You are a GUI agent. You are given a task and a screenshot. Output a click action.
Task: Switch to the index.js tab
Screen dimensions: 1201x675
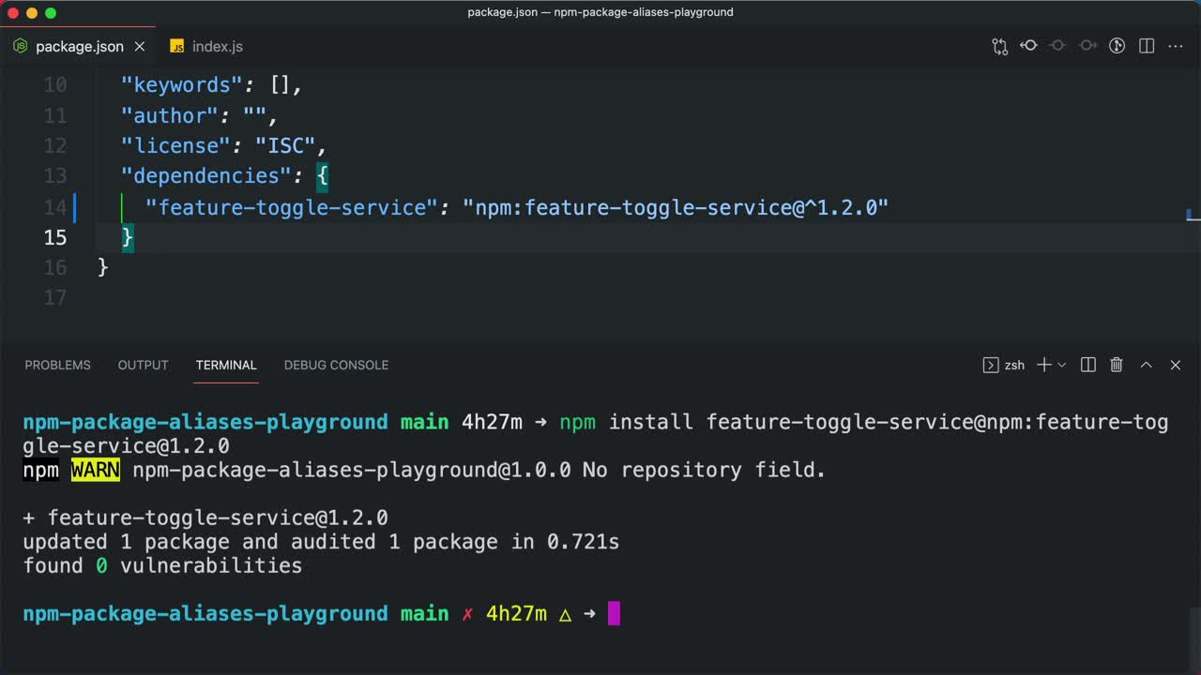click(217, 45)
